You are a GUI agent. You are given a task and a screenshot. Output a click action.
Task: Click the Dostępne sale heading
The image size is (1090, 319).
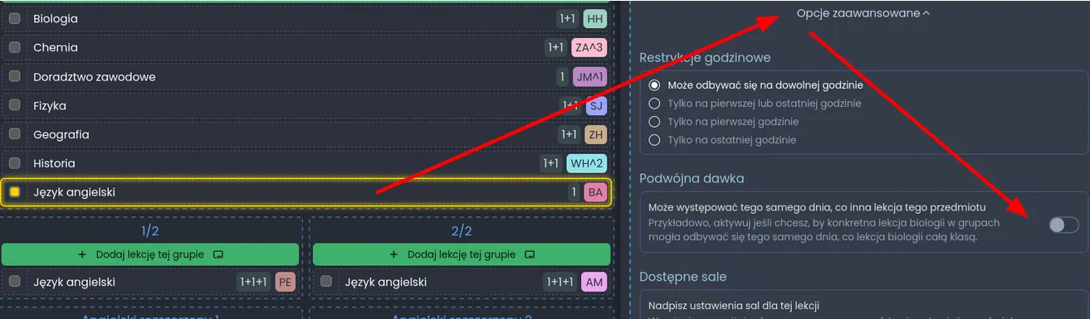pyautogui.click(x=683, y=276)
